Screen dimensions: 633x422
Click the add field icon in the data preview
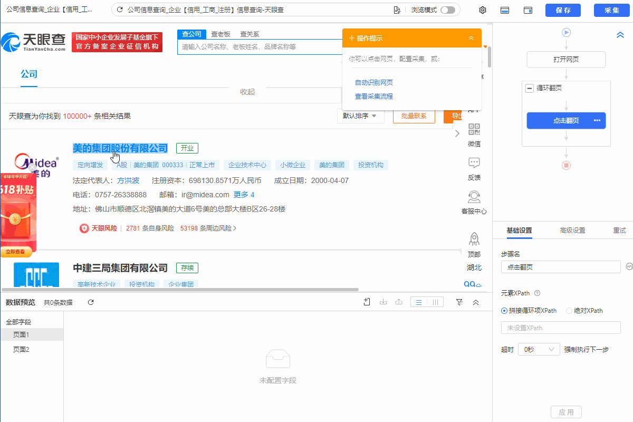[367, 302]
